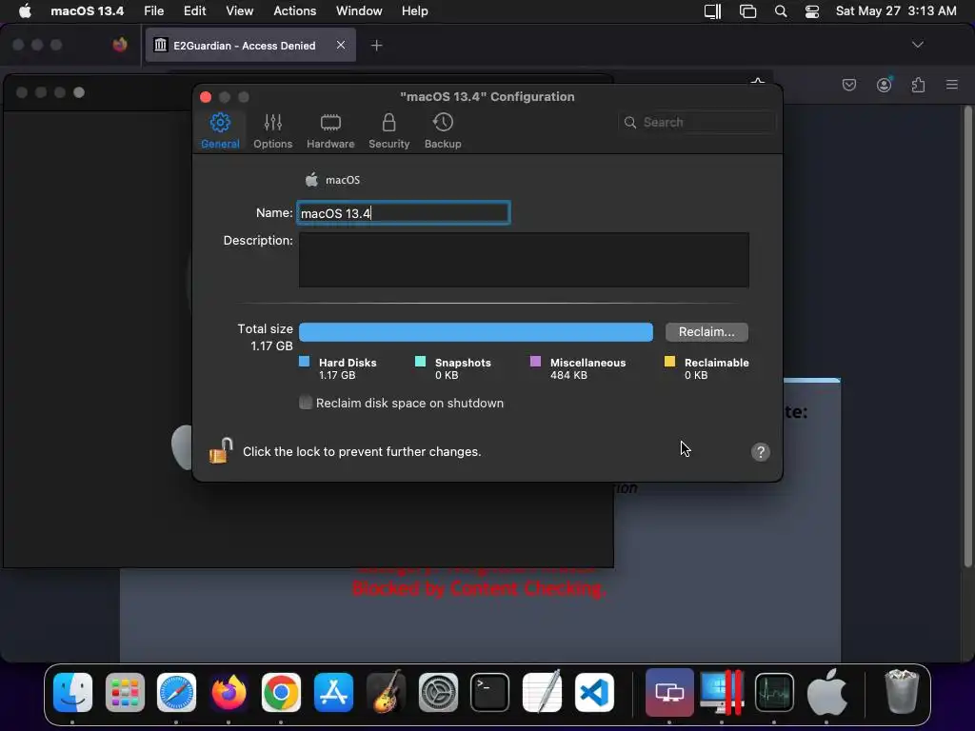
Task: Click the overlapping windows icon in menu bar
Action: point(747,11)
